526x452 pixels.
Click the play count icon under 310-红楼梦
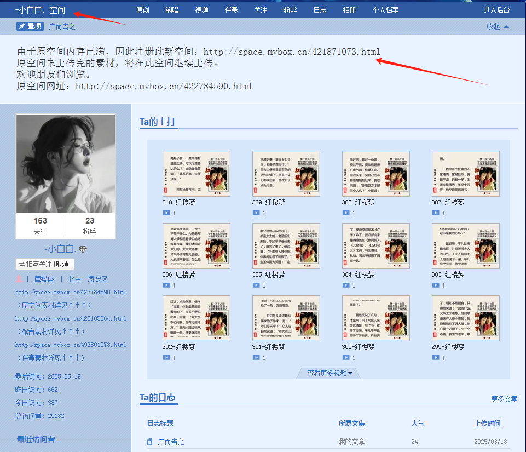[x=166, y=213]
